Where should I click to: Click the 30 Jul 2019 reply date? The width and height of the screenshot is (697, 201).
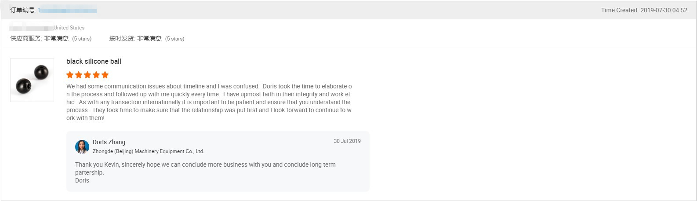(347, 141)
